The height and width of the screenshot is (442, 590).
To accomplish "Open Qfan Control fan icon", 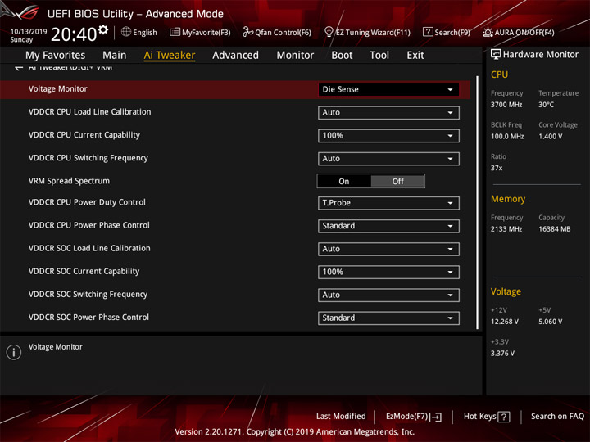I will pos(247,32).
